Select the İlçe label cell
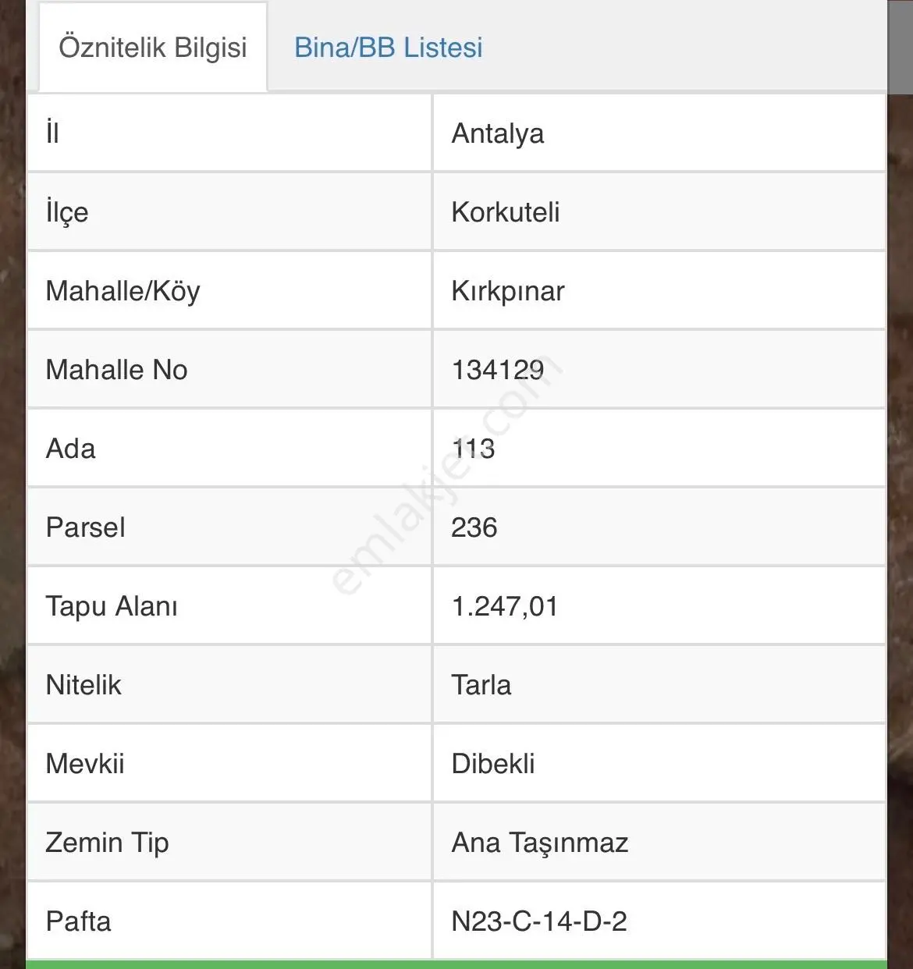913x969 pixels. [229, 212]
